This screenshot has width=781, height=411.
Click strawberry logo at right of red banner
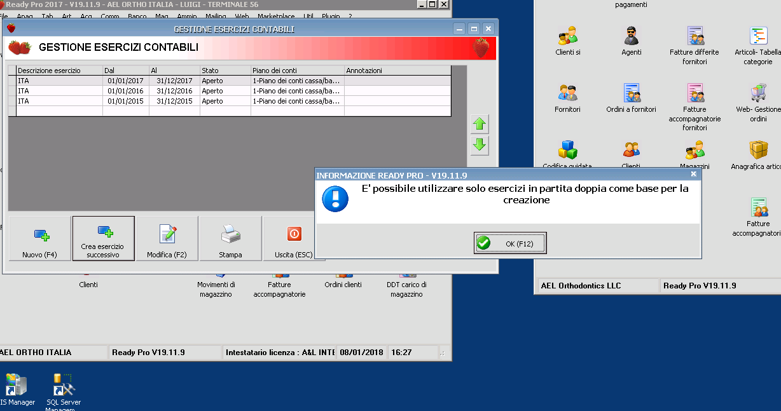481,48
